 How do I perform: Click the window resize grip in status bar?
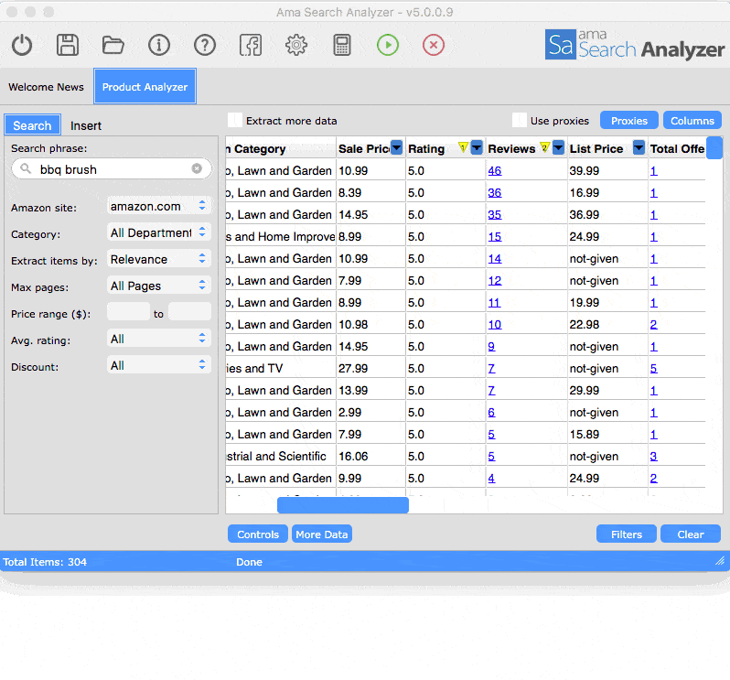pyautogui.click(x=720, y=561)
